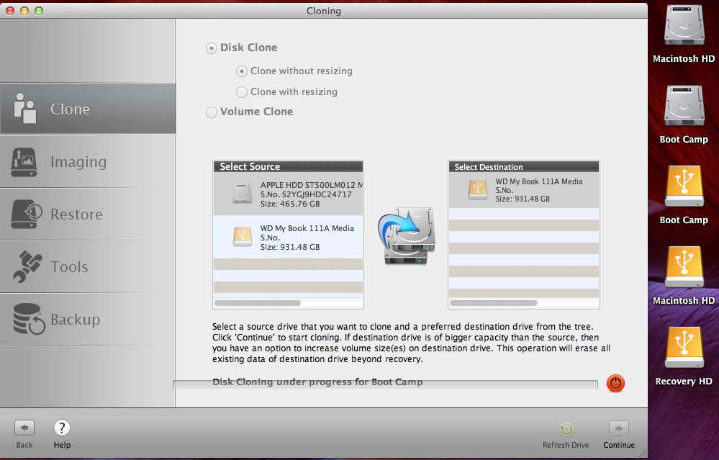719x460 pixels.
Task: Click the red stop cloning power icon
Action: (615, 384)
